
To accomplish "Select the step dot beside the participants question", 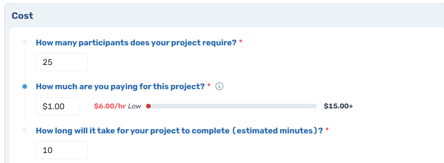I will pos(25,43).
